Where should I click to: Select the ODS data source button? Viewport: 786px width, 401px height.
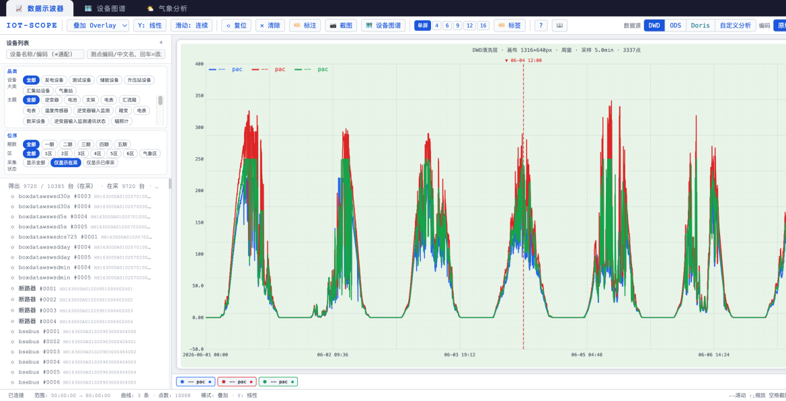coord(675,26)
